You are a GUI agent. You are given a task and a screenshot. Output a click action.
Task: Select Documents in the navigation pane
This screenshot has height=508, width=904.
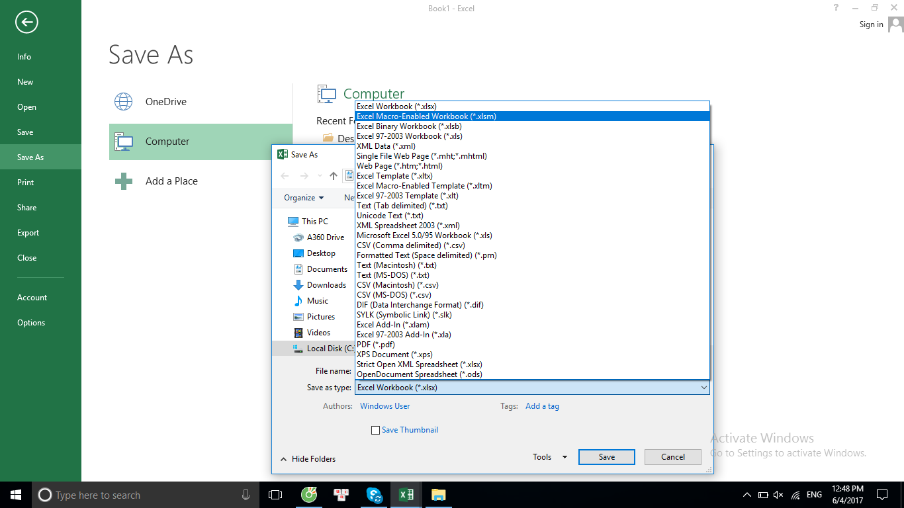point(320,269)
